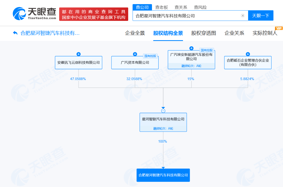283x187 pixels.
Task: Expand 广汽资本有限公司 using its plus icon
Action: (x=135, y=54)
